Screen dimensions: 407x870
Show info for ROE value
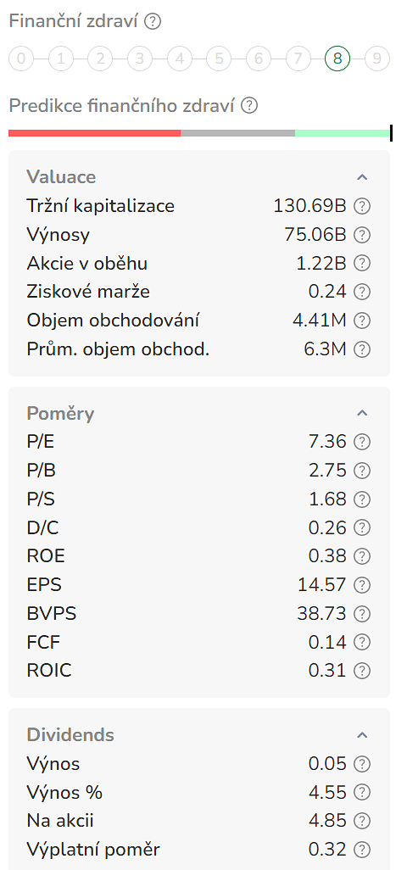[x=362, y=556]
